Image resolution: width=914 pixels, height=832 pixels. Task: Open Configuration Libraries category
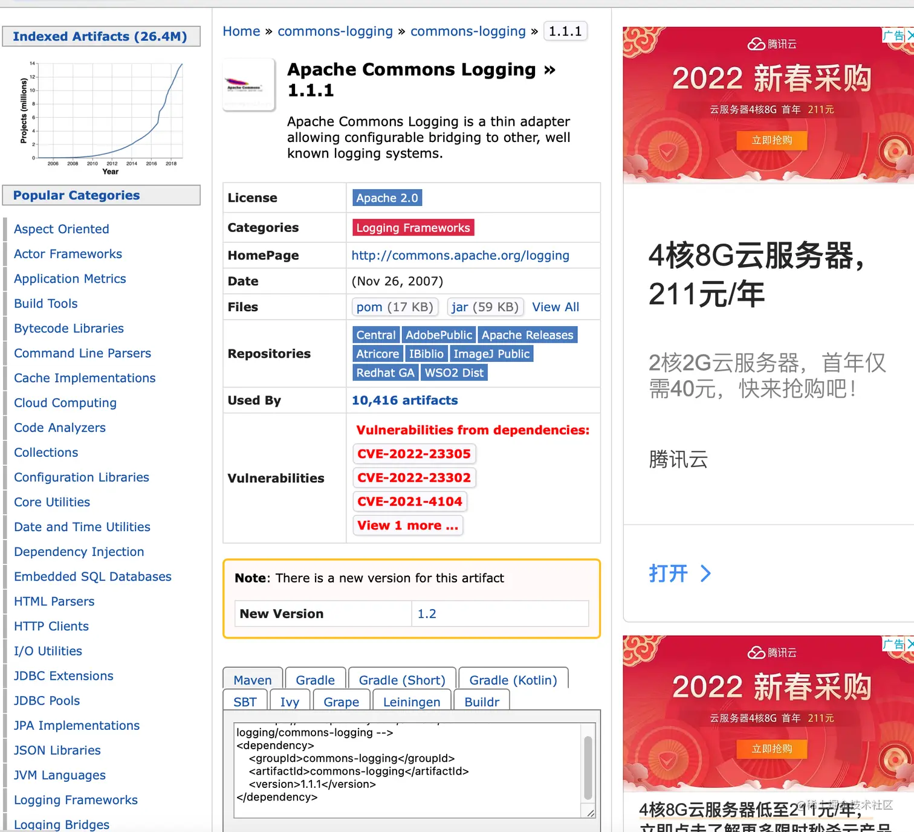coord(82,477)
